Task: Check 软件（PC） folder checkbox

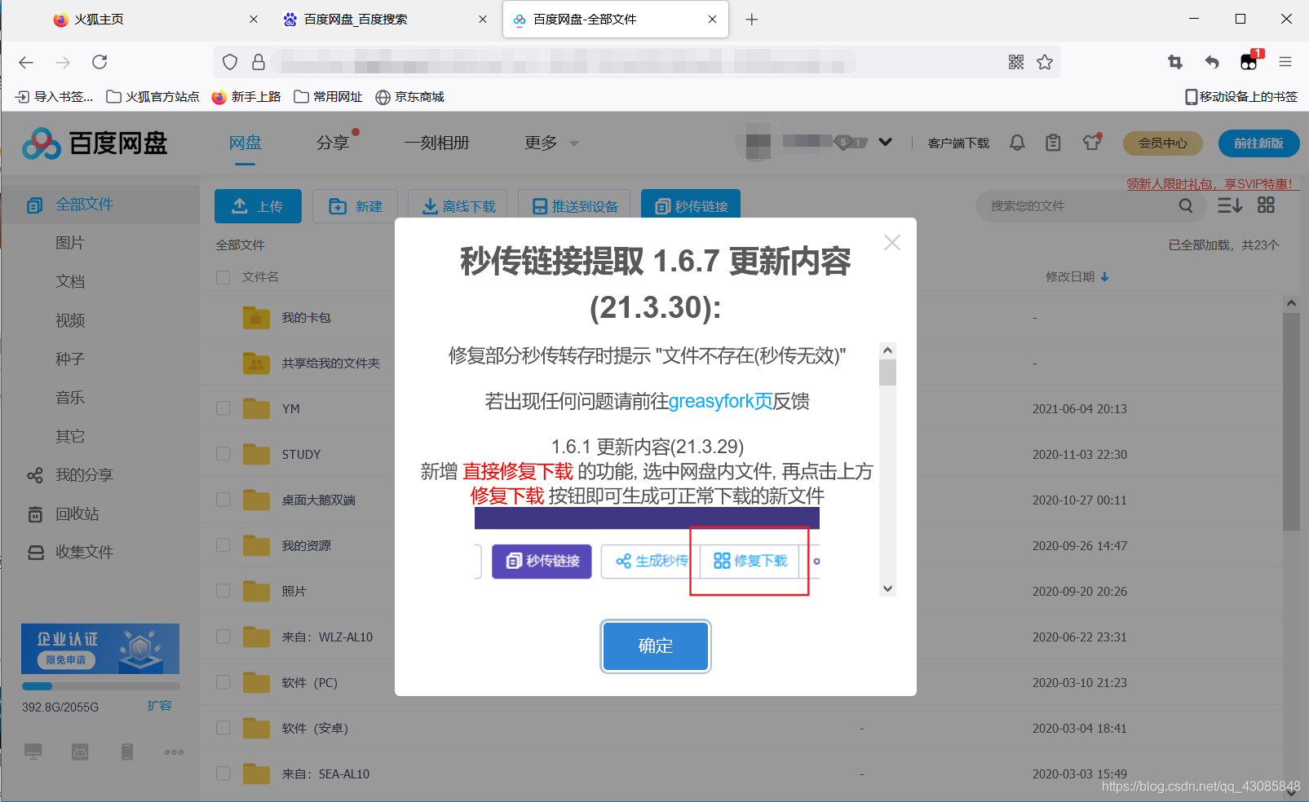Action: tap(223, 682)
